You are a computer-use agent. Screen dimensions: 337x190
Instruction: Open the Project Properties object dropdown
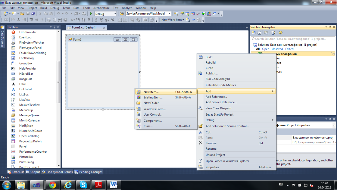coord(334,125)
